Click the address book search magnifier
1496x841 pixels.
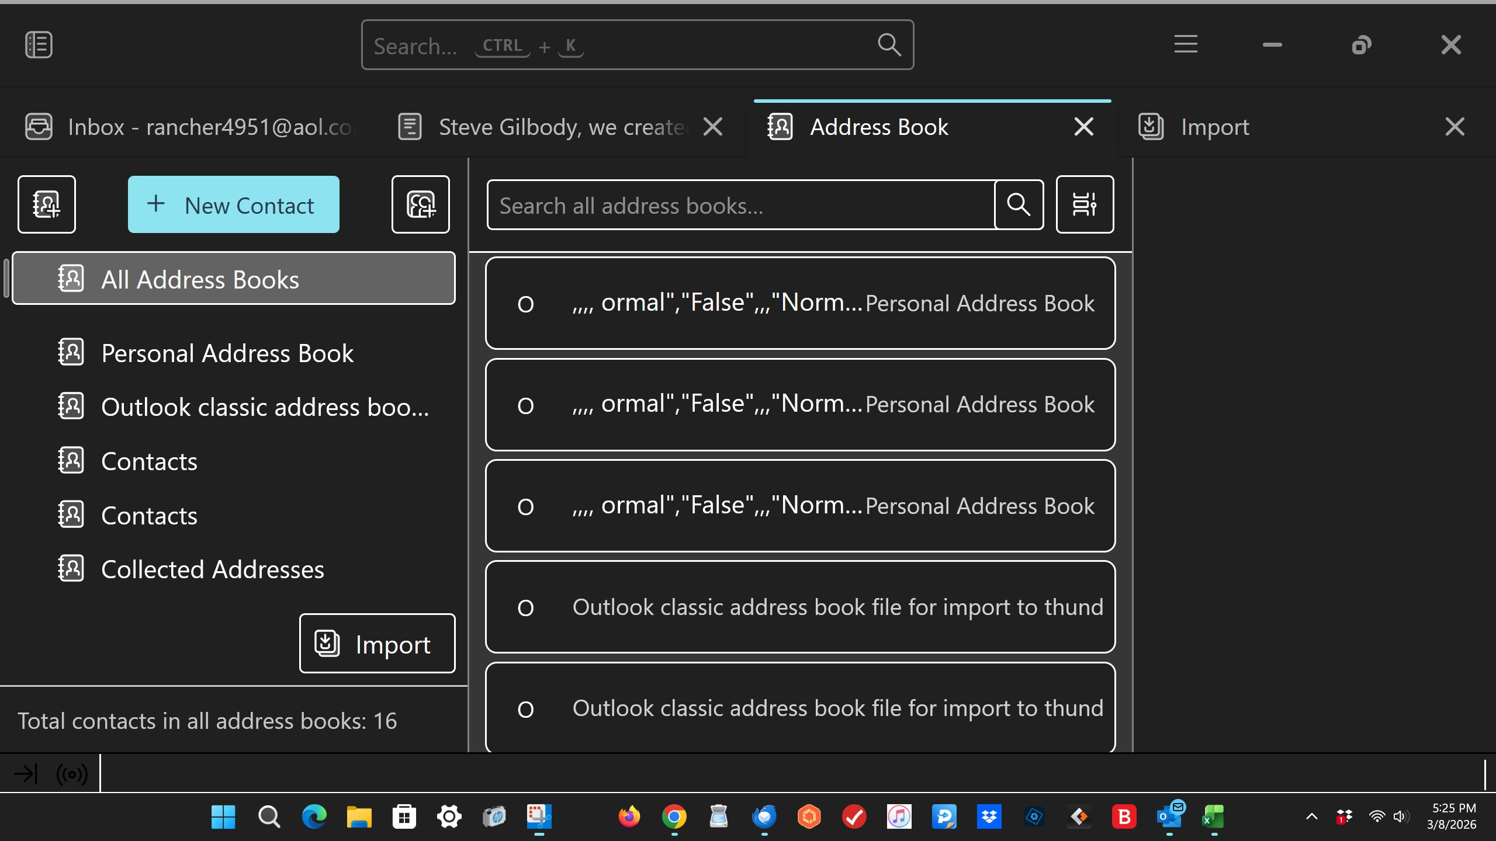point(1019,204)
